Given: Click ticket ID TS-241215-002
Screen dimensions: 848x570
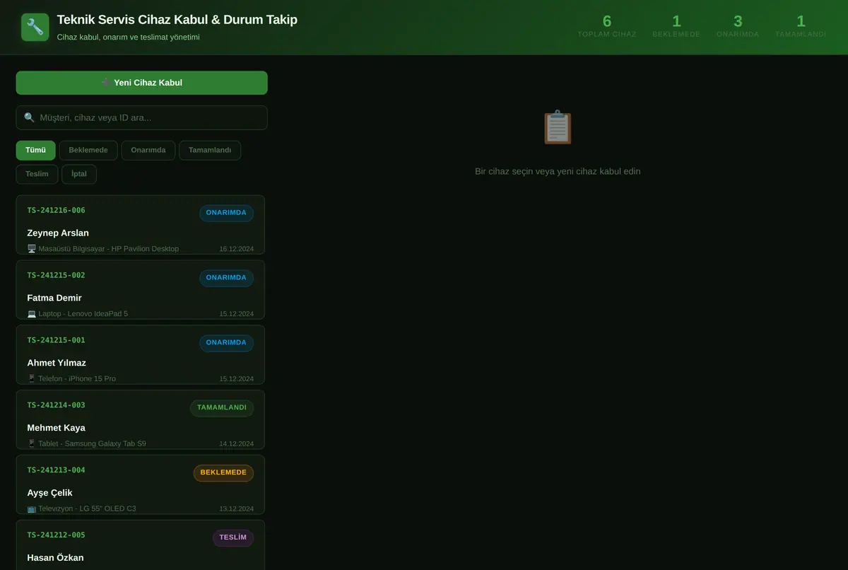Looking at the screenshot, I should [x=56, y=275].
